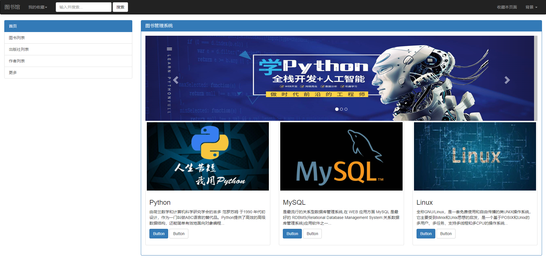The image size is (546, 262).
Task: Click the Linux card heading
Action: [x=425, y=202]
